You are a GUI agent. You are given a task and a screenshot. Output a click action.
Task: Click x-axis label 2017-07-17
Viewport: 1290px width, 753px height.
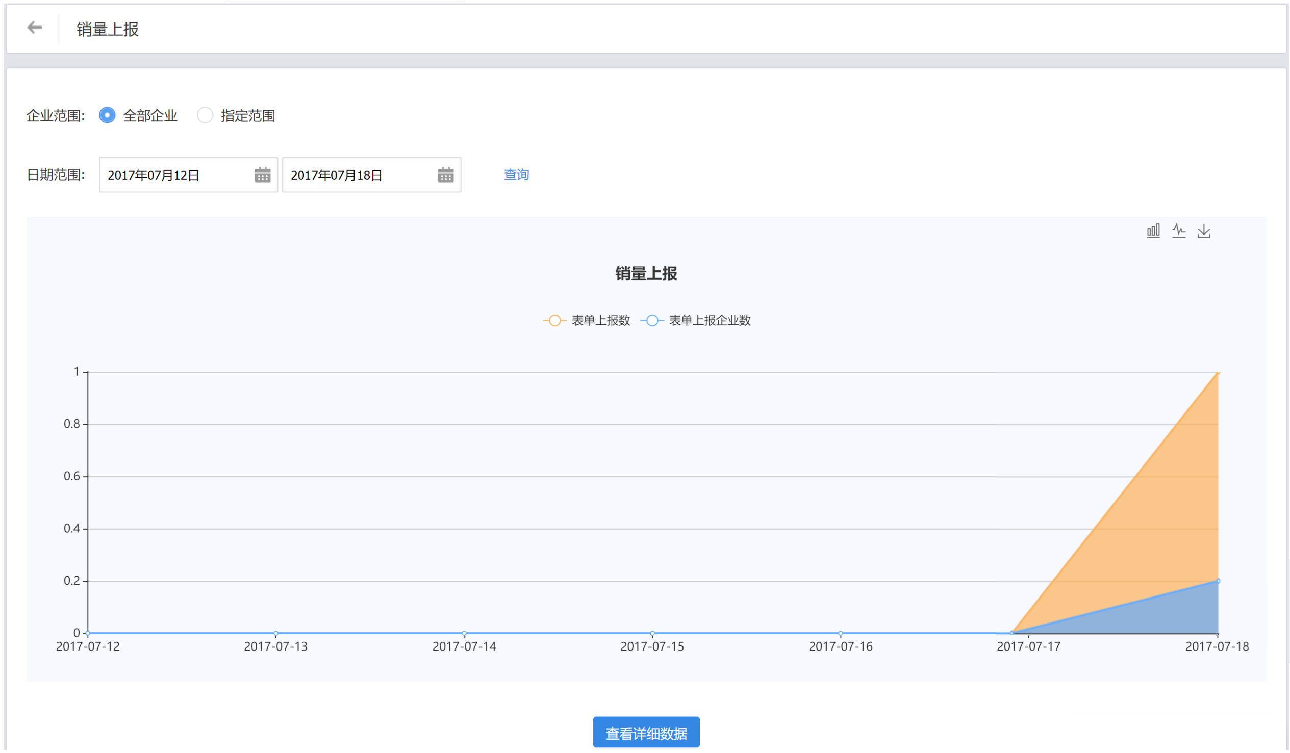pyautogui.click(x=1029, y=647)
